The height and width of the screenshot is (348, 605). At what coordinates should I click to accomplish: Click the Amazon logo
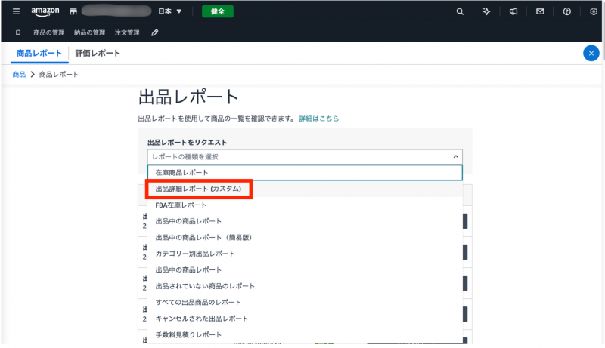pyautogui.click(x=45, y=11)
